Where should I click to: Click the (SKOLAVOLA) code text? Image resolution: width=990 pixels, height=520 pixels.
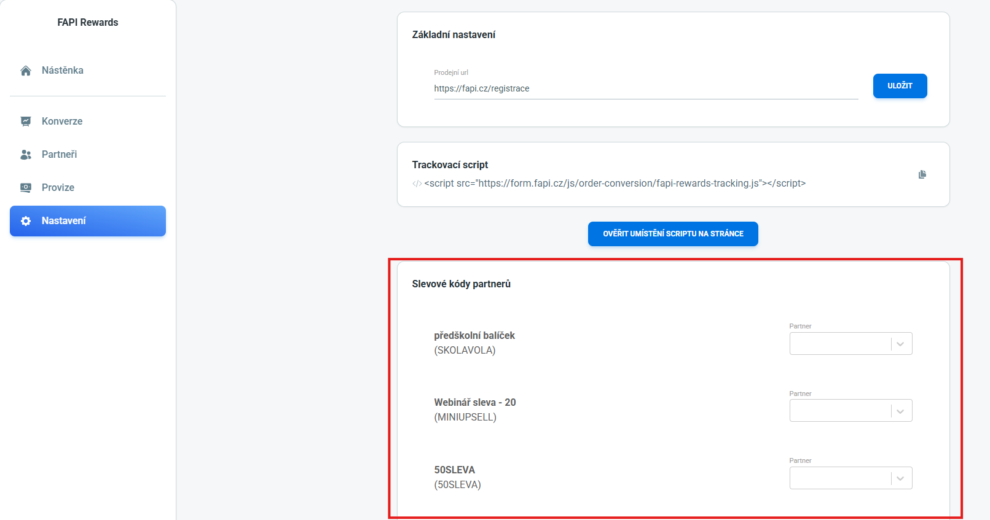coord(465,351)
